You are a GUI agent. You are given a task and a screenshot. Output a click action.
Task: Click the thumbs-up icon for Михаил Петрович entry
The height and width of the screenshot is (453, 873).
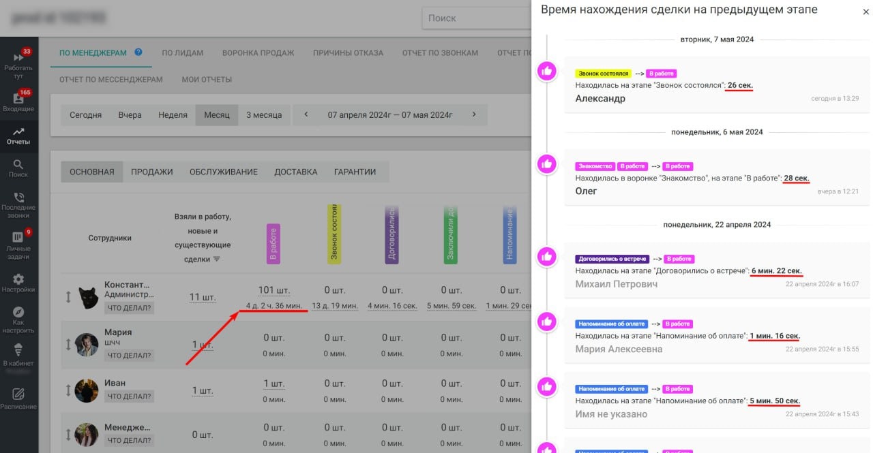[546, 256]
